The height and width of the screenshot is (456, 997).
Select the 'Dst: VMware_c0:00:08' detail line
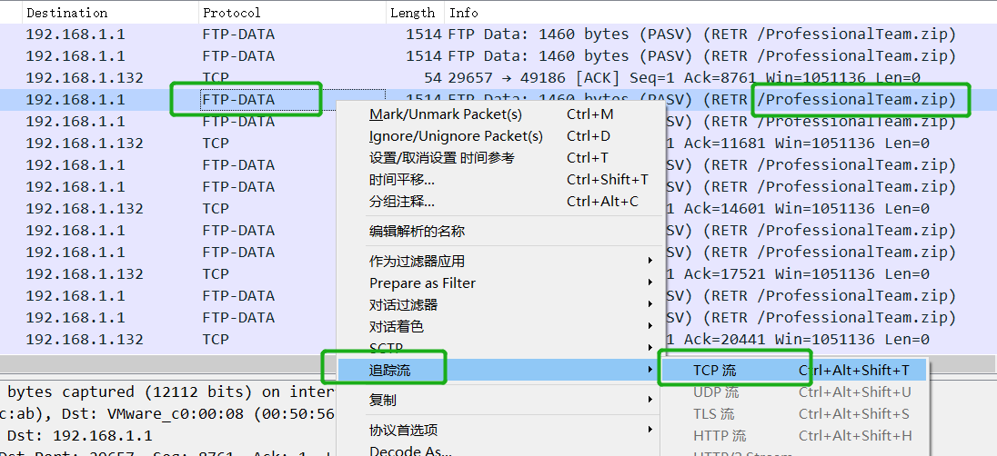coord(168,414)
